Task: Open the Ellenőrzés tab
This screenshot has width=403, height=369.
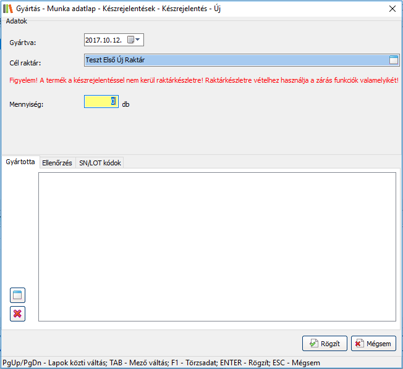Action: click(x=56, y=163)
